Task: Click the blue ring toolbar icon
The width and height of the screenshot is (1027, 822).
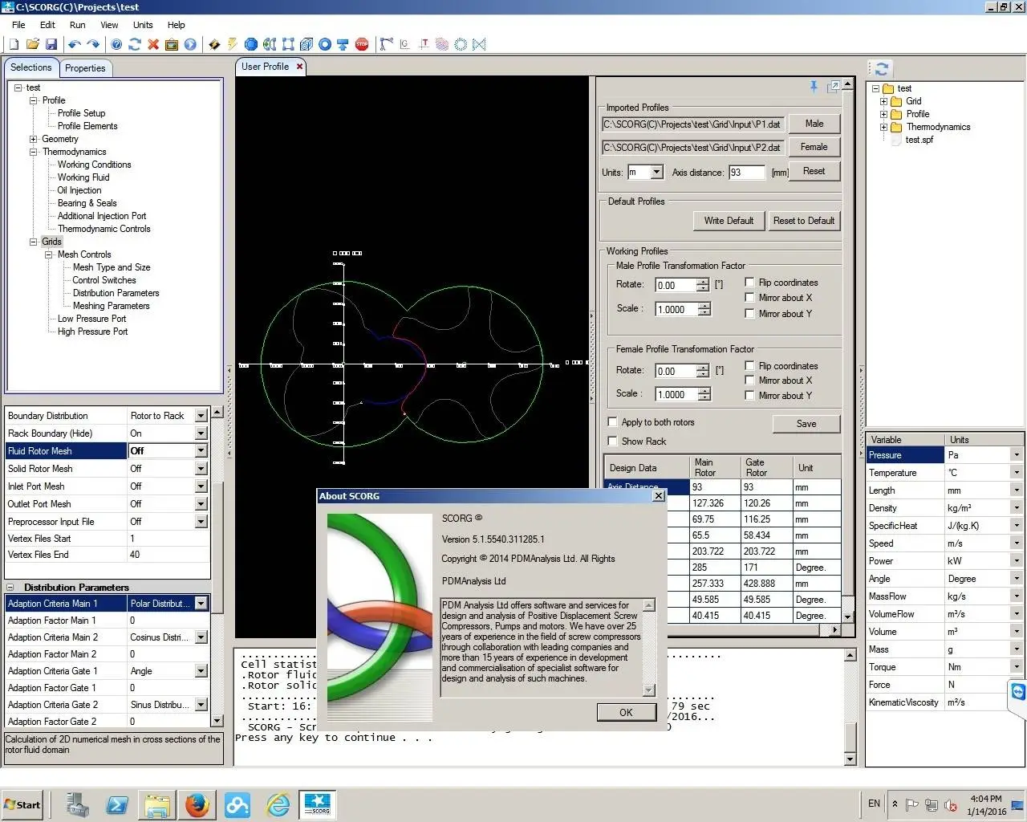Action: tap(325, 44)
